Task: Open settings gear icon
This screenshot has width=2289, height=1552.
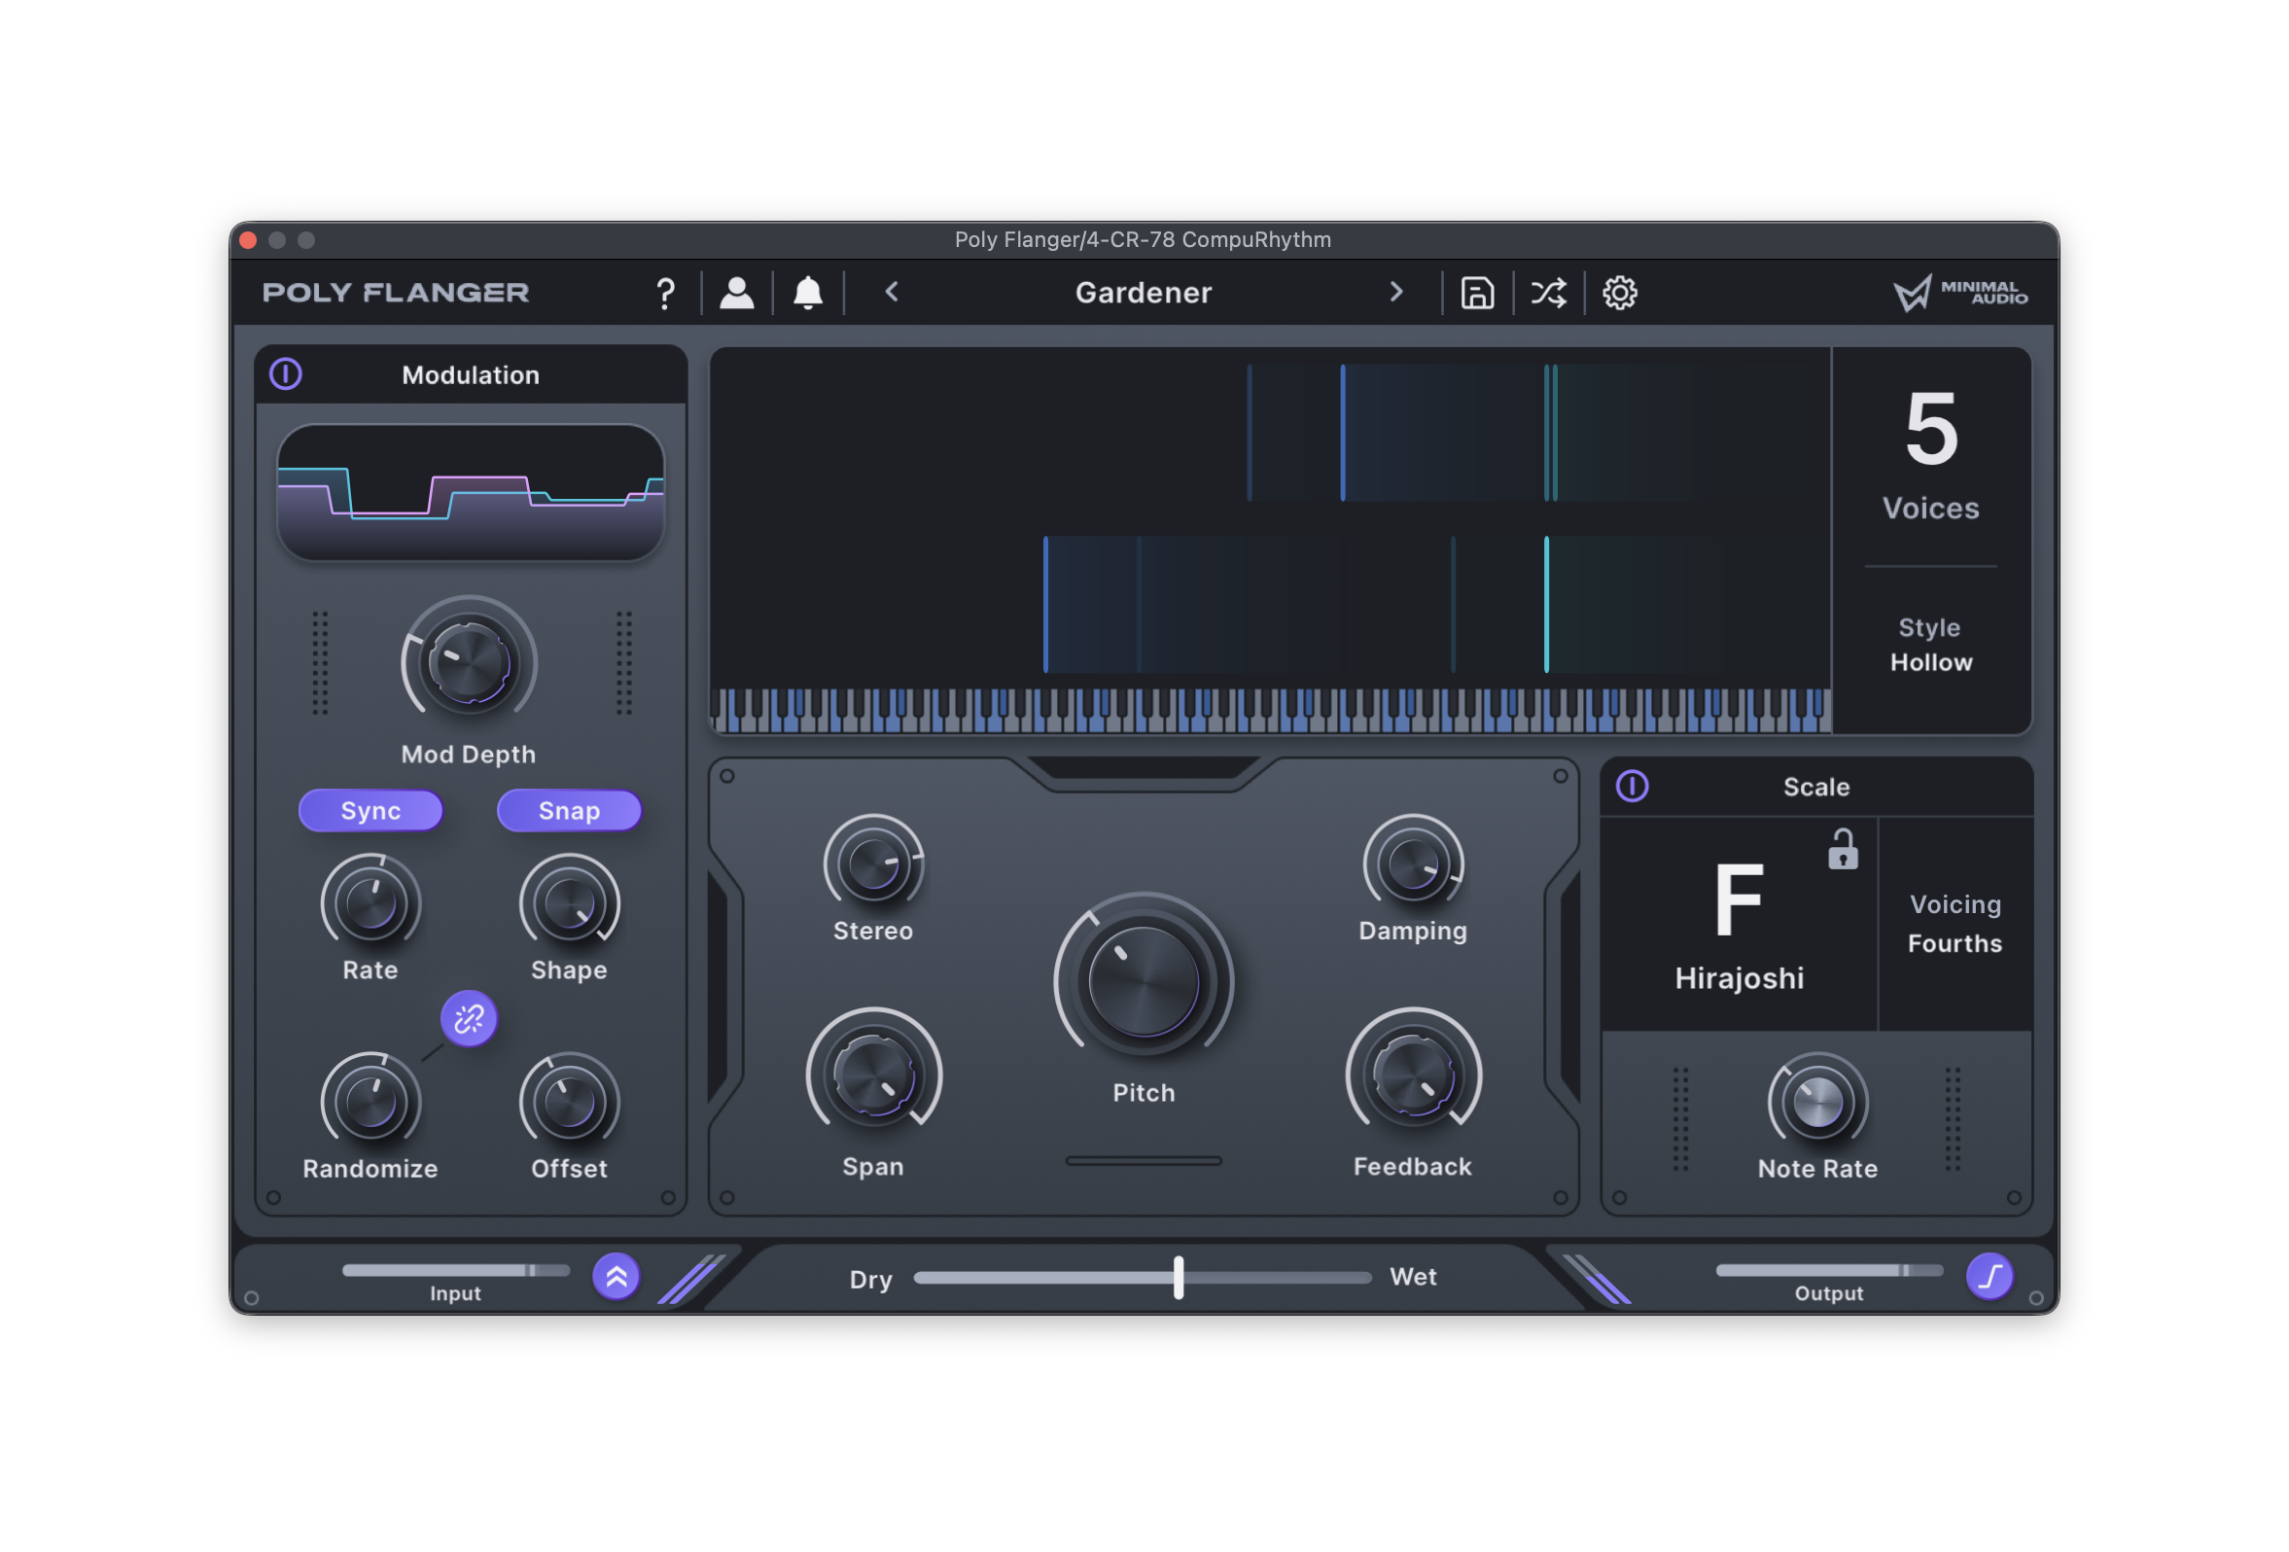Action: tap(1619, 293)
